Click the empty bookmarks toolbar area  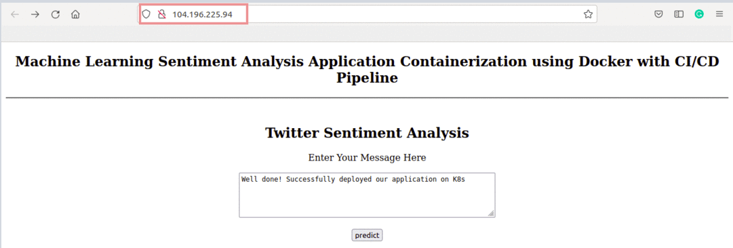point(366,34)
